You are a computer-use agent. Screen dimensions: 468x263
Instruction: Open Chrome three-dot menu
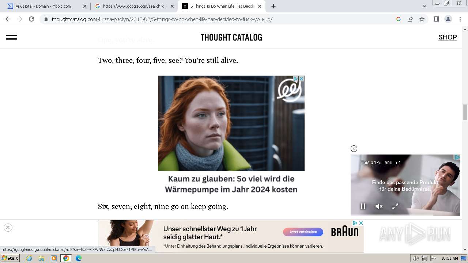click(460, 19)
